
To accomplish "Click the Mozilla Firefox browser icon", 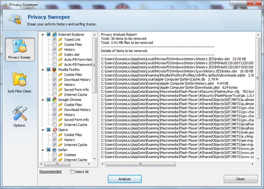I will 55,69.
